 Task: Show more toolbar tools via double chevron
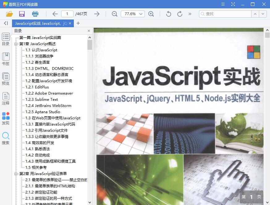[x=190, y=14]
